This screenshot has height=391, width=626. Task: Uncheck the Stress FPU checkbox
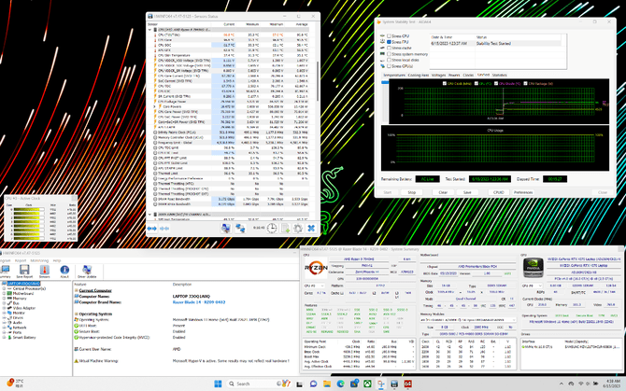(x=389, y=42)
